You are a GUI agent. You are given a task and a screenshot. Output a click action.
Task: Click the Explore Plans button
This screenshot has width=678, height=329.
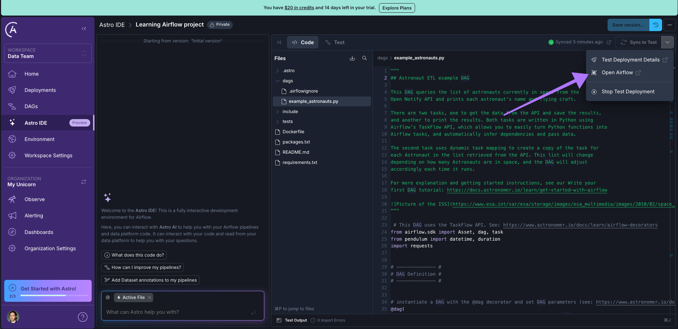[396, 7]
